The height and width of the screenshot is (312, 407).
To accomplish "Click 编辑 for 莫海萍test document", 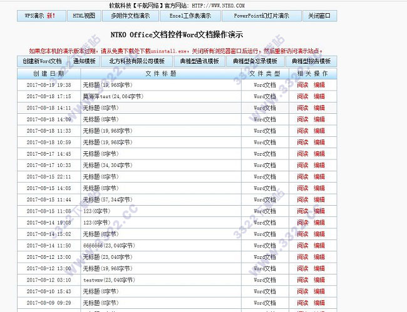I will click(319, 96).
